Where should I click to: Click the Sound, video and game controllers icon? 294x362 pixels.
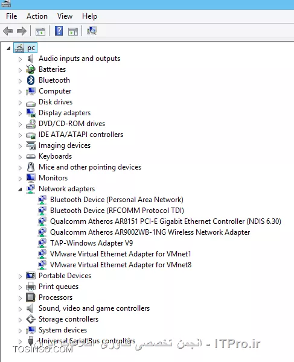pyautogui.click(x=30, y=308)
